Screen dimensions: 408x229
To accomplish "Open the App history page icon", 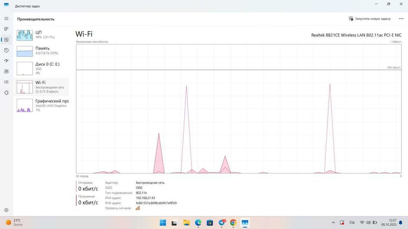I will 6,50.
